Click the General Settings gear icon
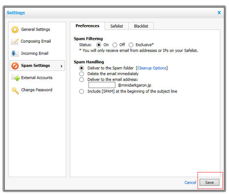Viewport: 229px width, 195px height. pyautogui.click(x=15, y=29)
